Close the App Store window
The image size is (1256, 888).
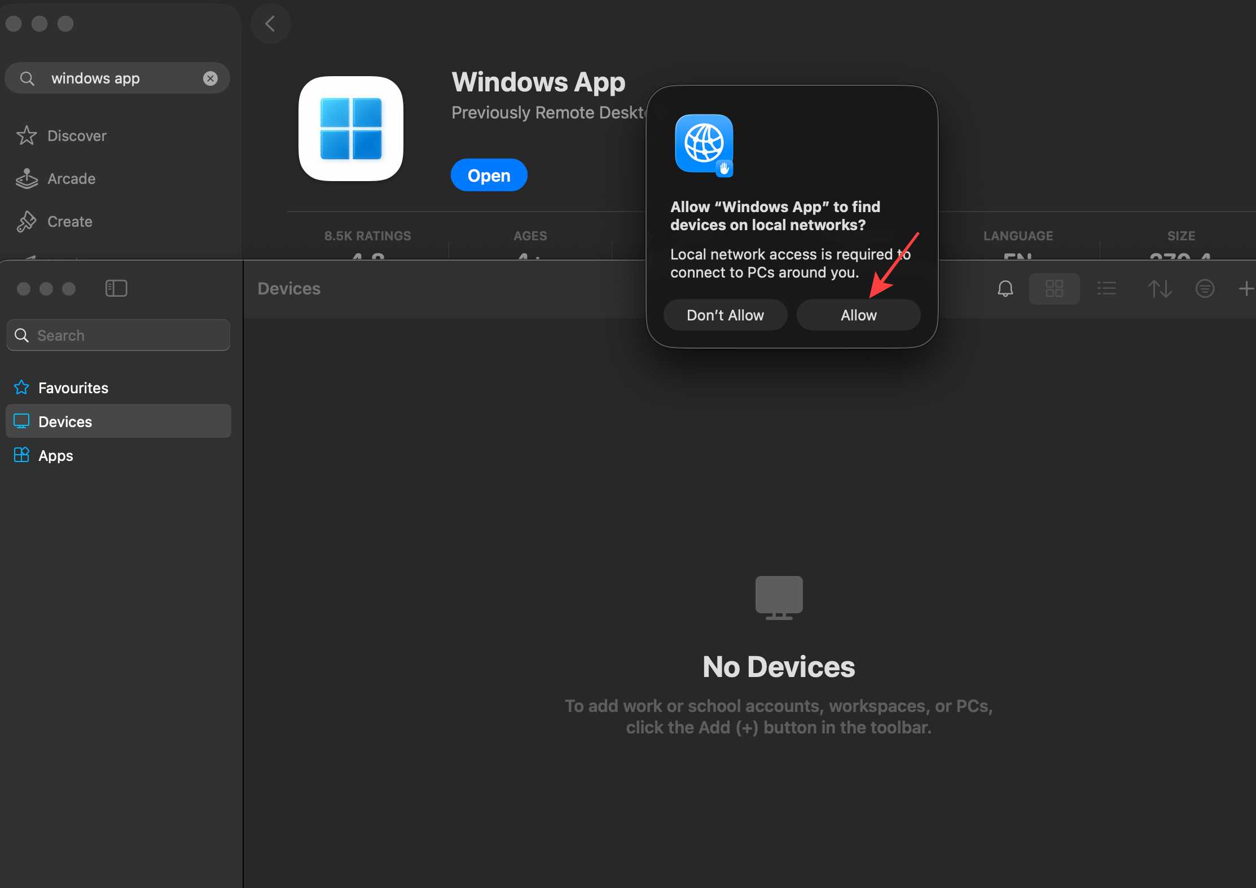14,24
